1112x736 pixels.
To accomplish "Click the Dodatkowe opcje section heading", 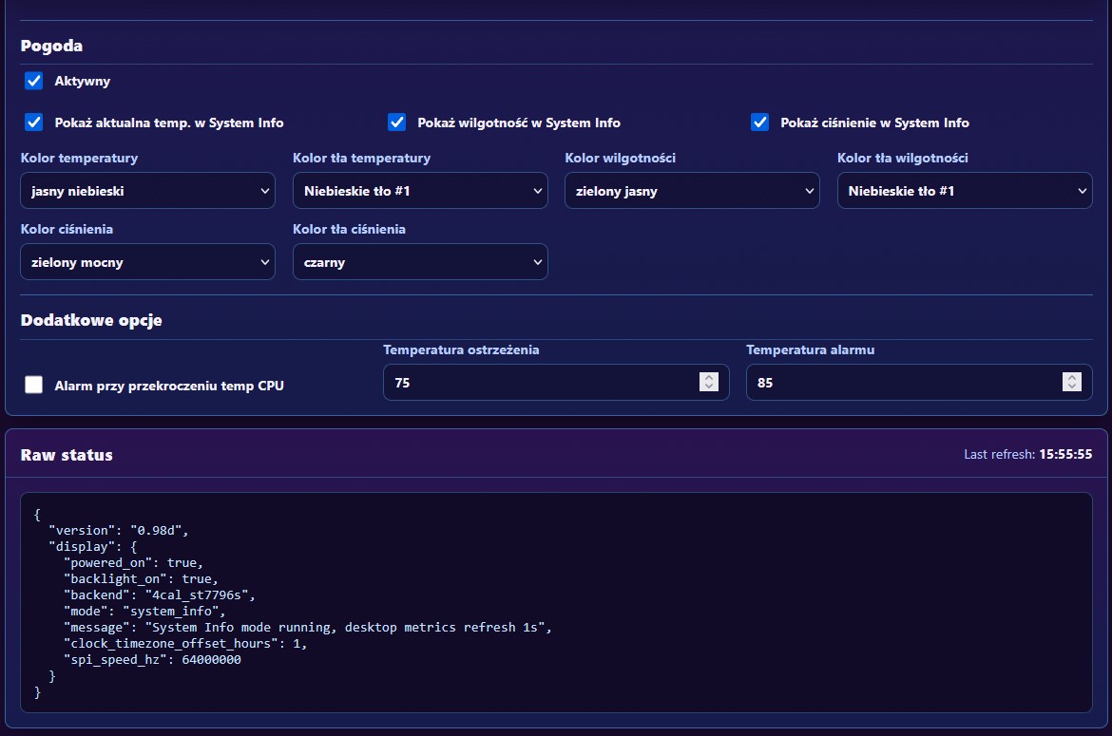I will 91,320.
